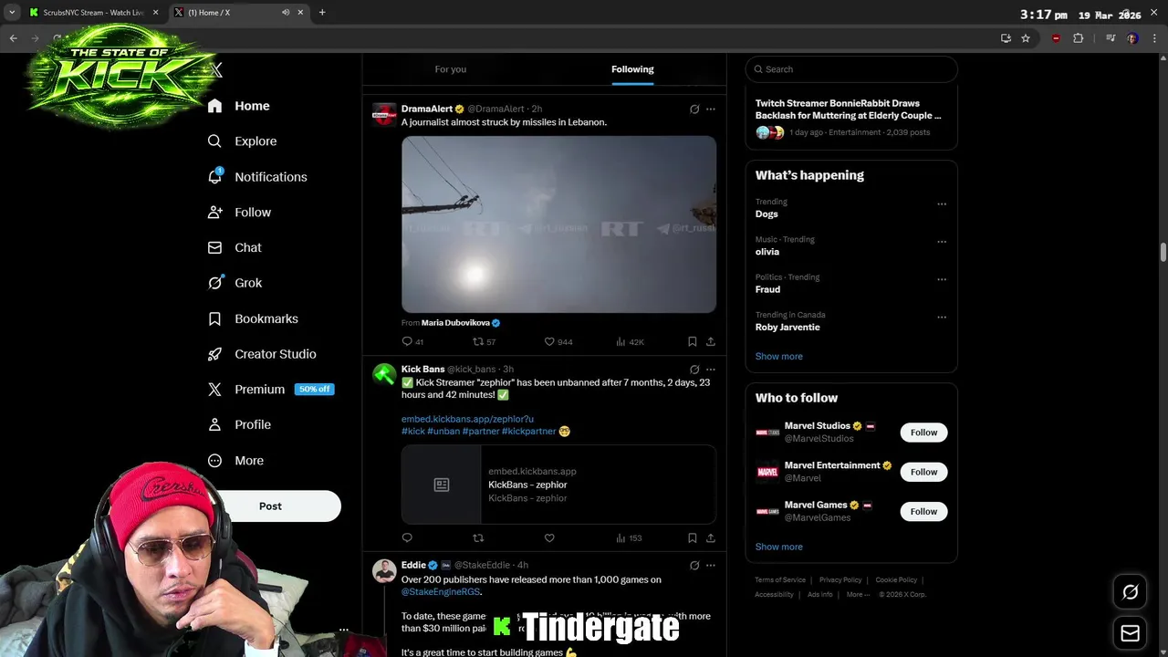Expand the footer More menu
Viewport: 1168px width, 657px height.
point(857,595)
